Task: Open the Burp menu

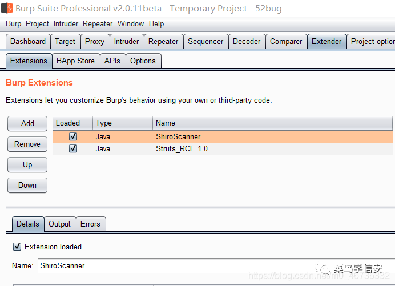Action: [13, 23]
